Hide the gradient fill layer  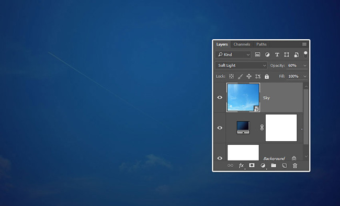point(220,128)
